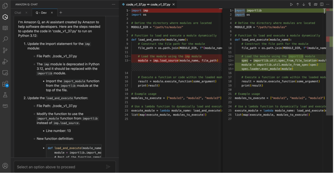This screenshot has height=174, width=334.
Task: Jump to next change with the down arrow
Action: (304, 4)
